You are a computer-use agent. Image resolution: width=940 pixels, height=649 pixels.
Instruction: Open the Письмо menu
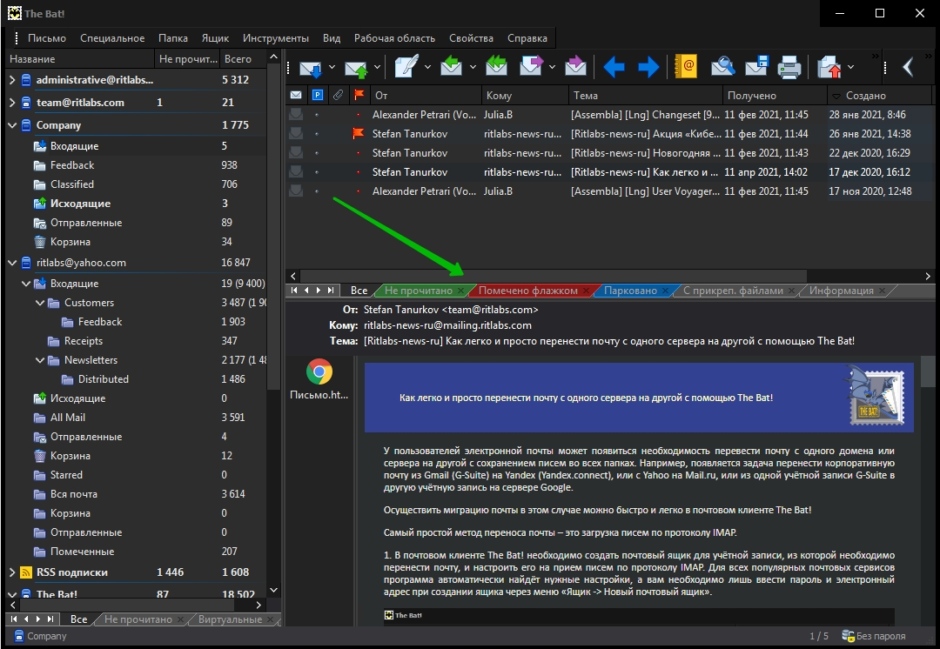[x=47, y=37]
